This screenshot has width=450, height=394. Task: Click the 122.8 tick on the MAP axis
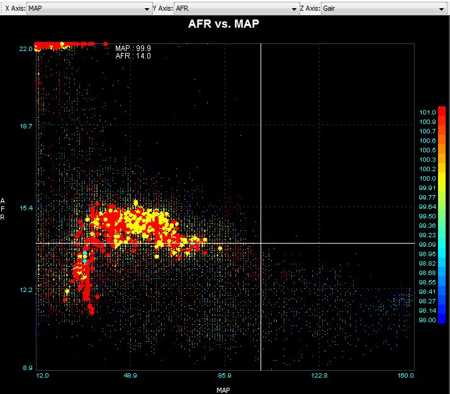[319, 376]
